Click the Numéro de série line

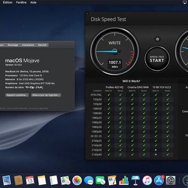point(24,87)
